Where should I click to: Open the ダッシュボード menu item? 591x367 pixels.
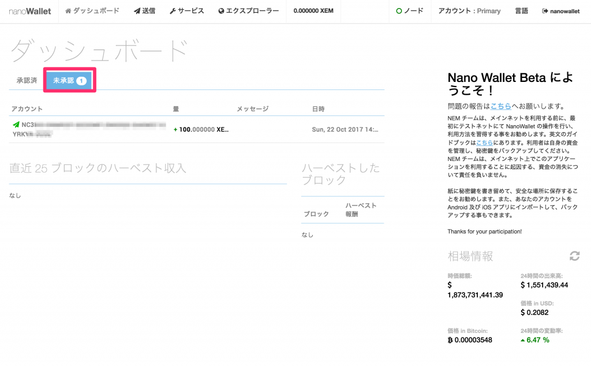pos(92,11)
